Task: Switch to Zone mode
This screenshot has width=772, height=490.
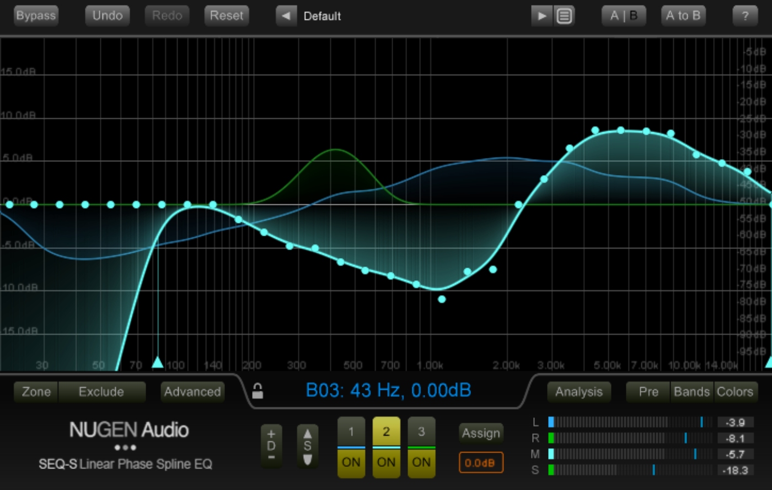Action: coord(35,391)
